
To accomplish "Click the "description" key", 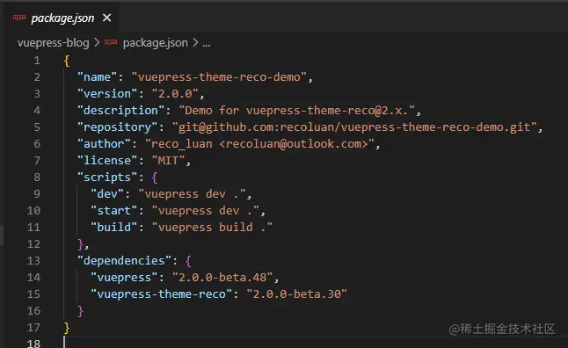I will (120, 111).
